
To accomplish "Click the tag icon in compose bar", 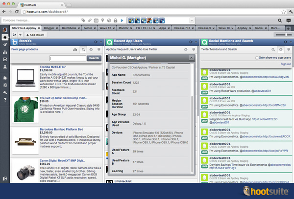I will click(x=83, y=21).
